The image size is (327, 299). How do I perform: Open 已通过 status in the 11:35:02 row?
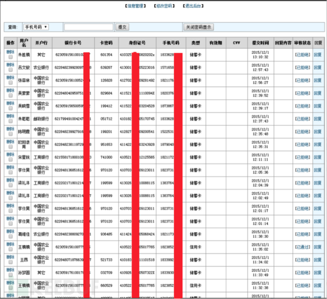[302, 247]
